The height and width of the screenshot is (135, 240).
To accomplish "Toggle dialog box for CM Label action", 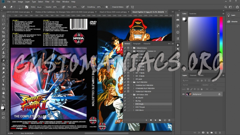I will tap(128, 79).
